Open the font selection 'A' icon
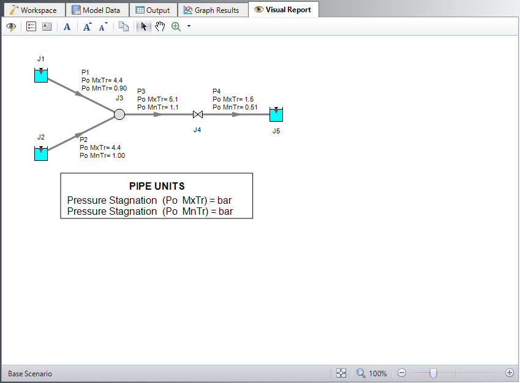This screenshot has width=520, height=383. [x=67, y=26]
